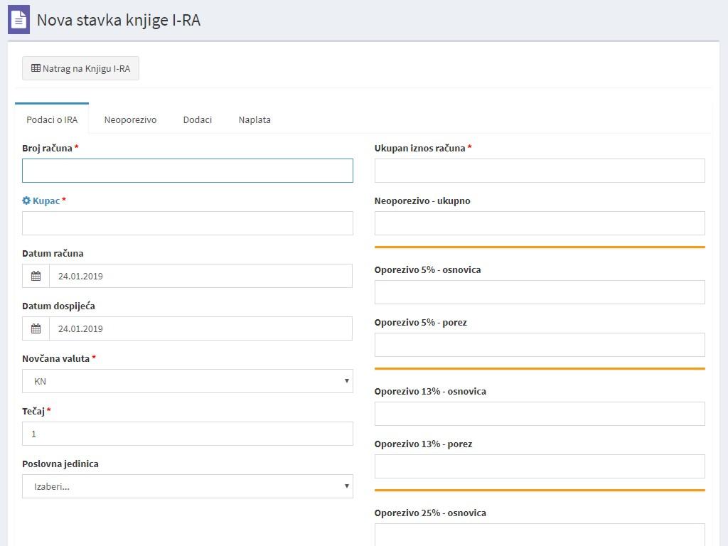Click the Novčana valuta label
728x546 pixels.
(x=55, y=358)
